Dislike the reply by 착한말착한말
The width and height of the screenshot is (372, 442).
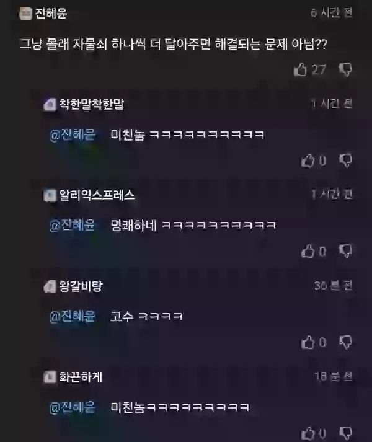[345, 161]
